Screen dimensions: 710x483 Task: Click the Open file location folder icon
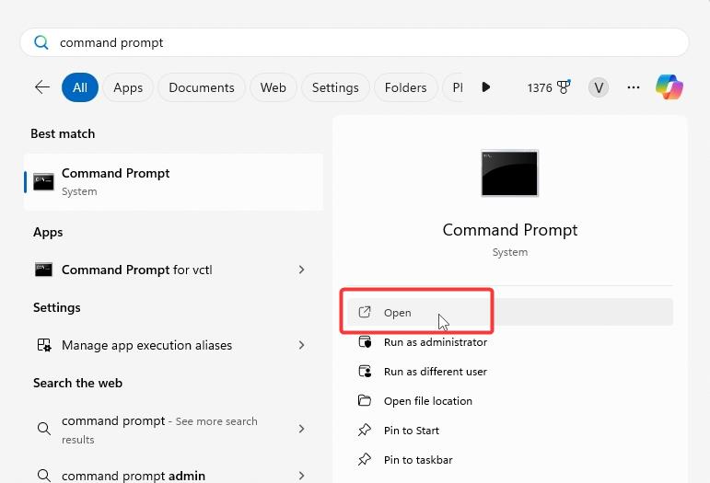tap(365, 401)
